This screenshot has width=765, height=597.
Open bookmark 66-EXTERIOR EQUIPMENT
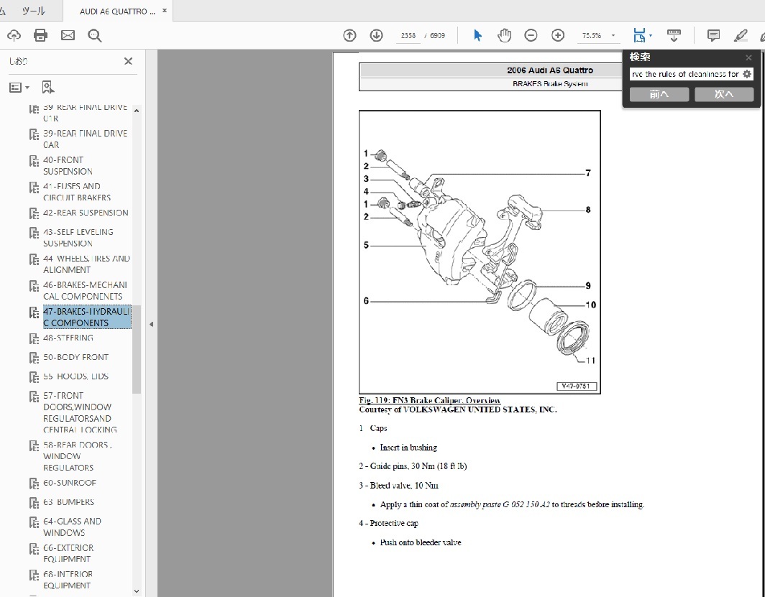pyautogui.click(x=68, y=553)
